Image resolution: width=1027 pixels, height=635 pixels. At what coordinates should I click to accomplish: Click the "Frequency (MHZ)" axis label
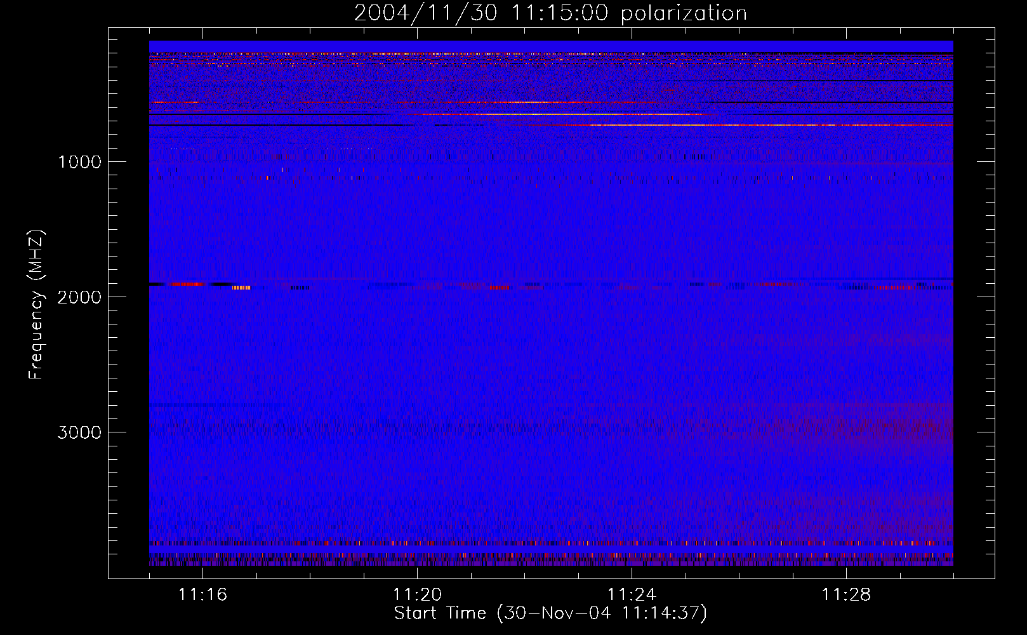36,305
